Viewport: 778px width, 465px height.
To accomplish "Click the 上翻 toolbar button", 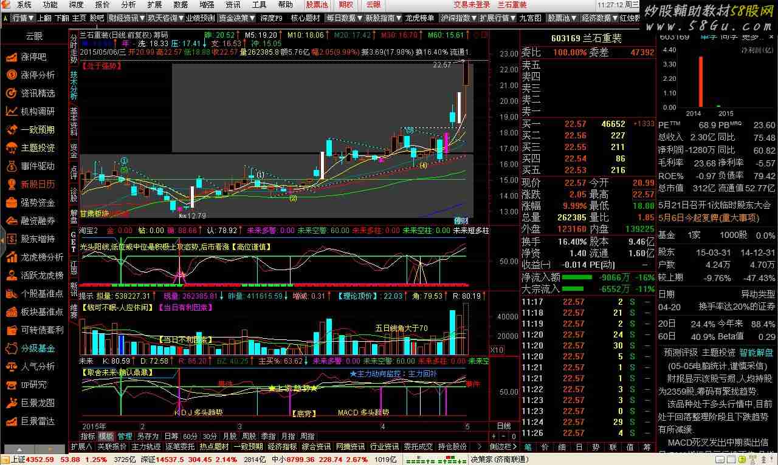I will coord(44,18).
